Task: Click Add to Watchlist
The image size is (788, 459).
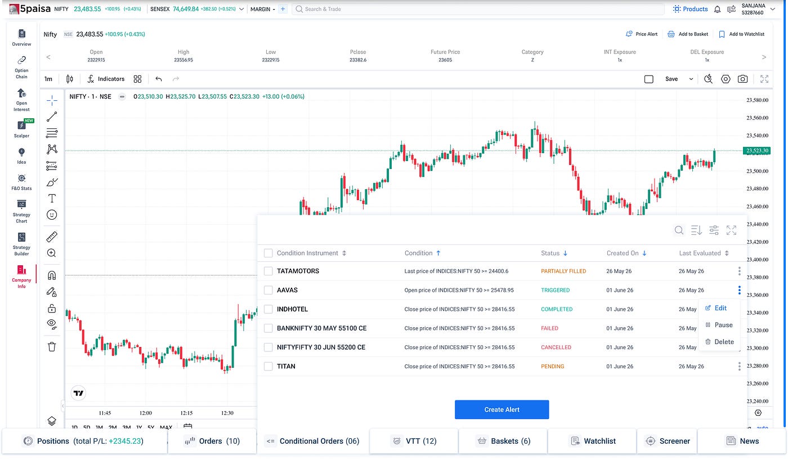Action: click(742, 34)
